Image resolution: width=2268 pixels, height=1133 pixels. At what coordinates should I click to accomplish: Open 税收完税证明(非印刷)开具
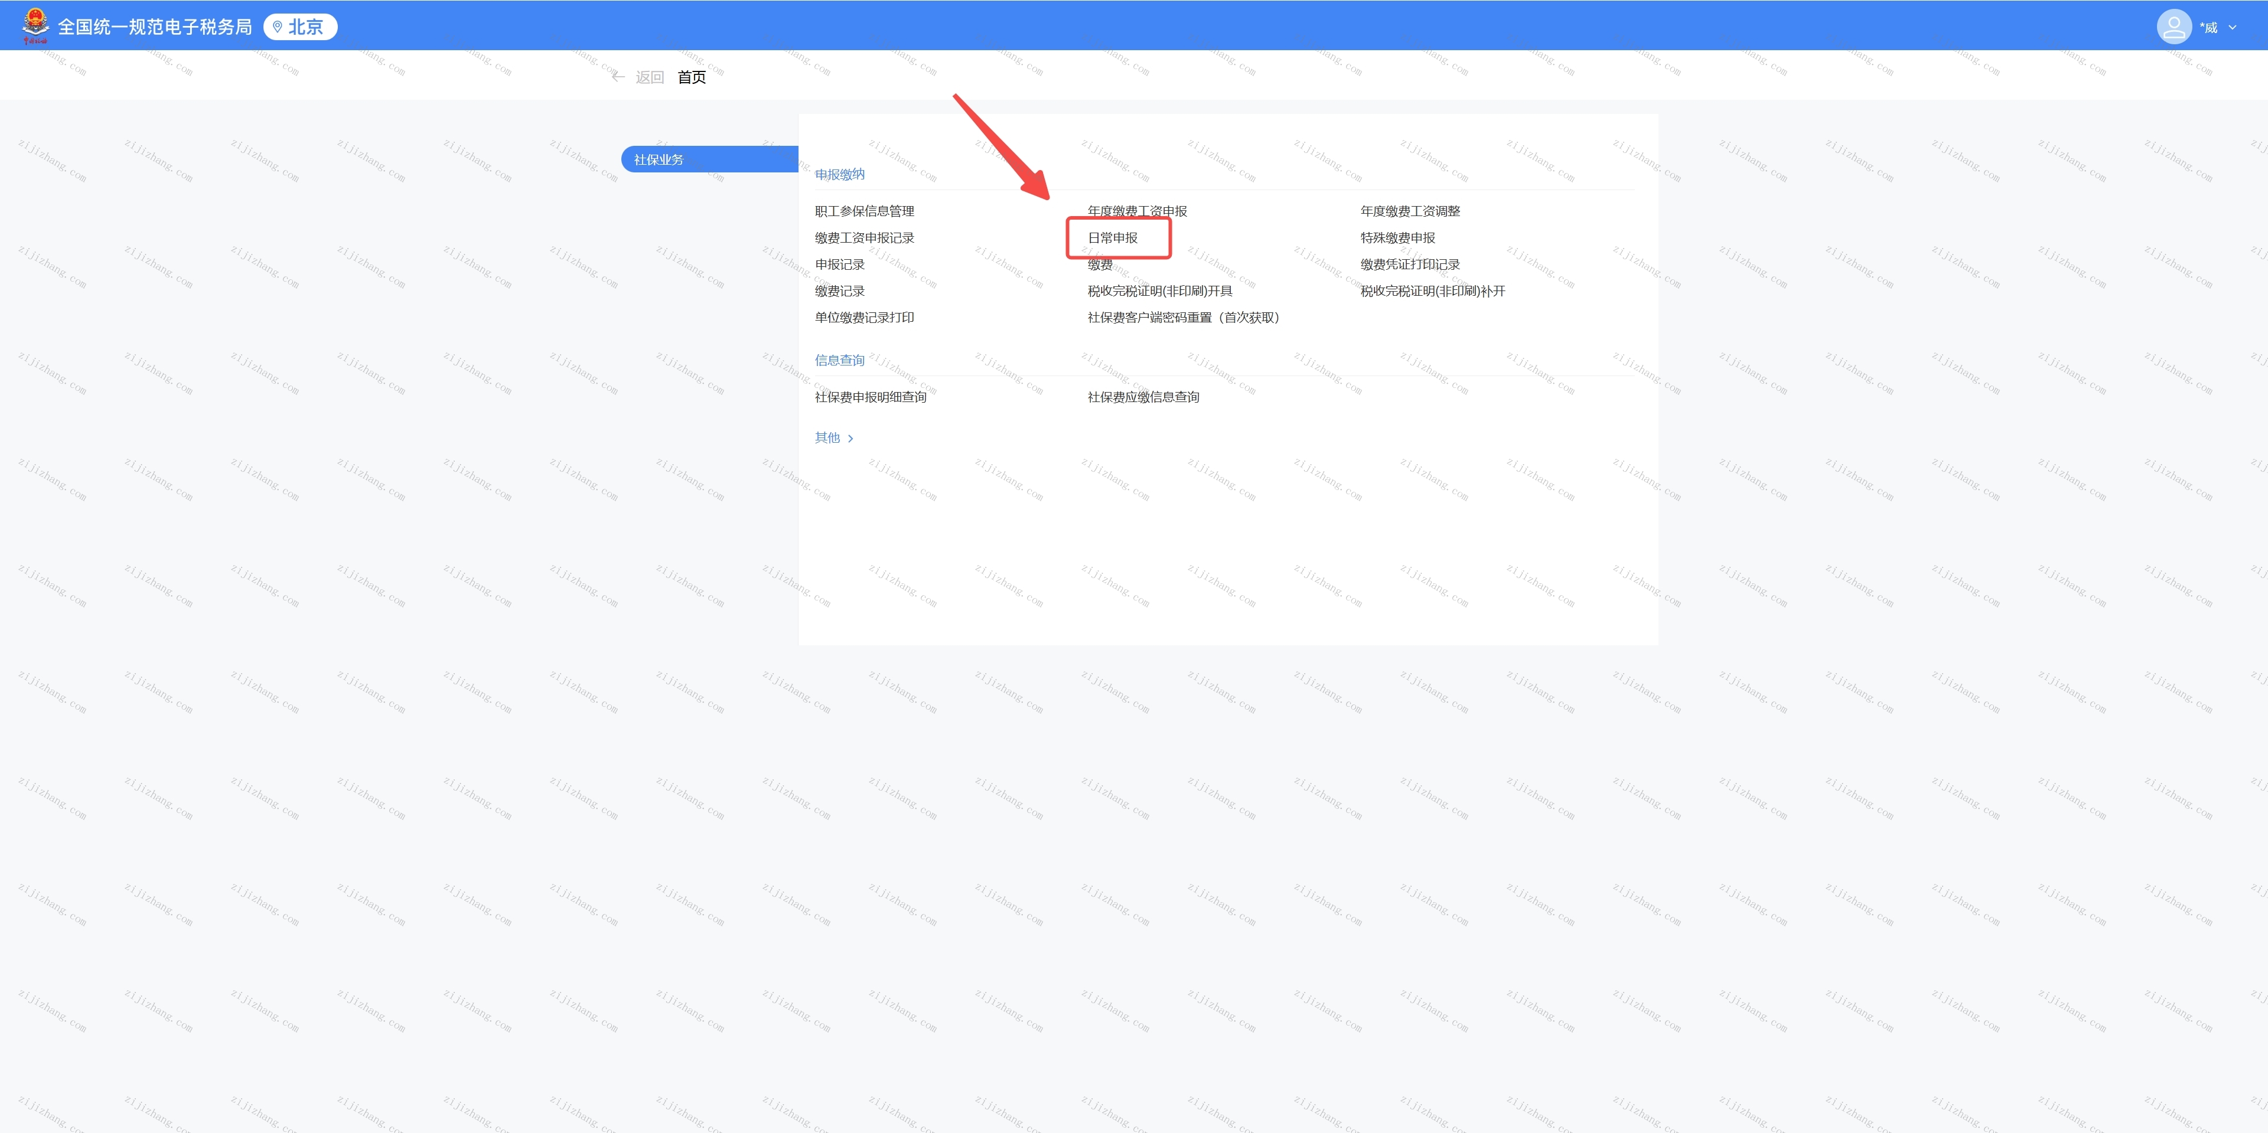pos(1159,290)
